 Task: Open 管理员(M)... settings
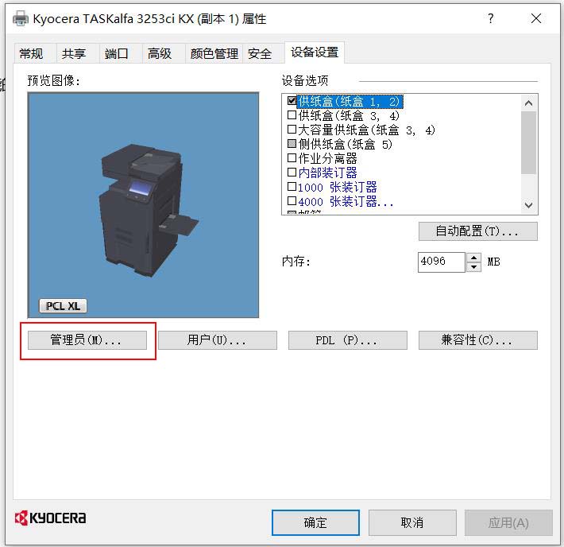click(x=87, y=340)
